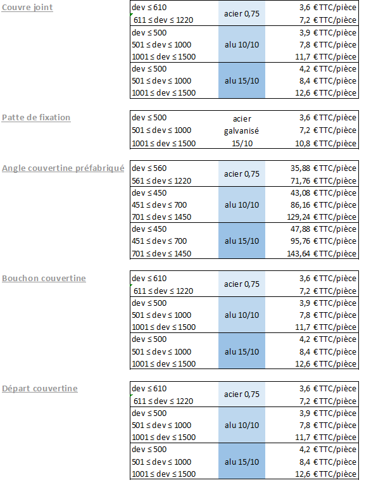Click the 561 ≤ dev ≤ 1220 cell
The width and height of the screenshot is (383, 504).
coord(163,180)
